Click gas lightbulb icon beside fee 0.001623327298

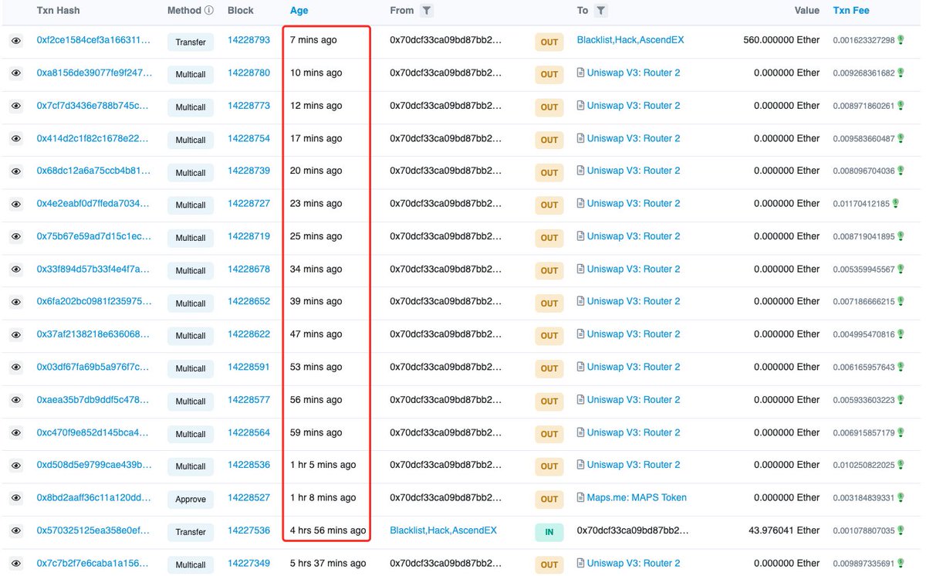(x=899, y=40)
